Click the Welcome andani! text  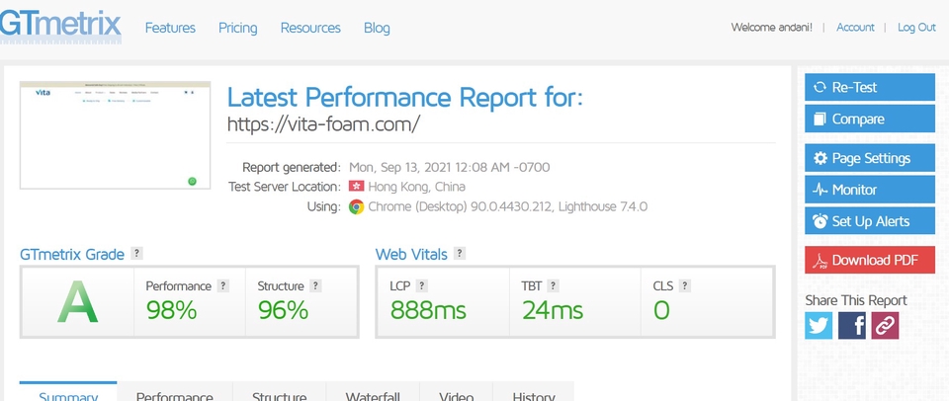point(772,28)
